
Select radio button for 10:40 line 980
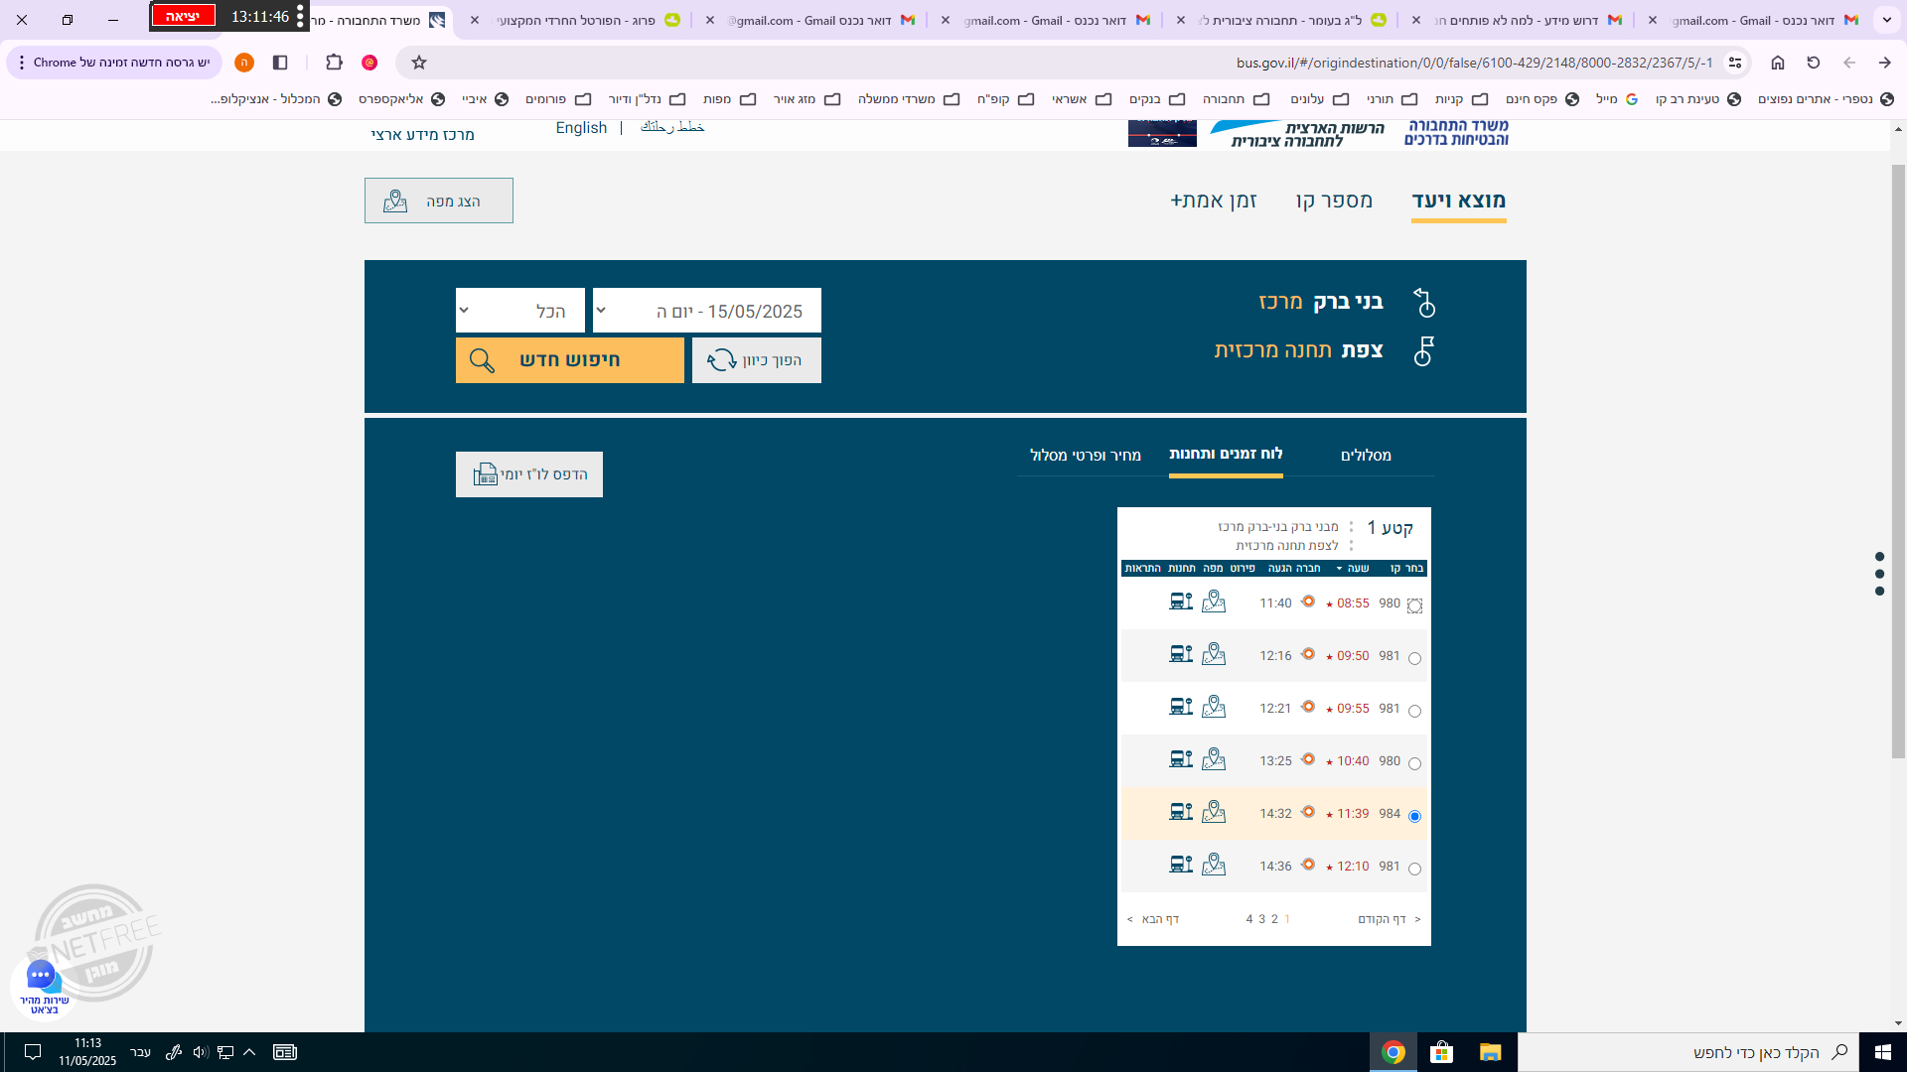(x=1414, y=763)
